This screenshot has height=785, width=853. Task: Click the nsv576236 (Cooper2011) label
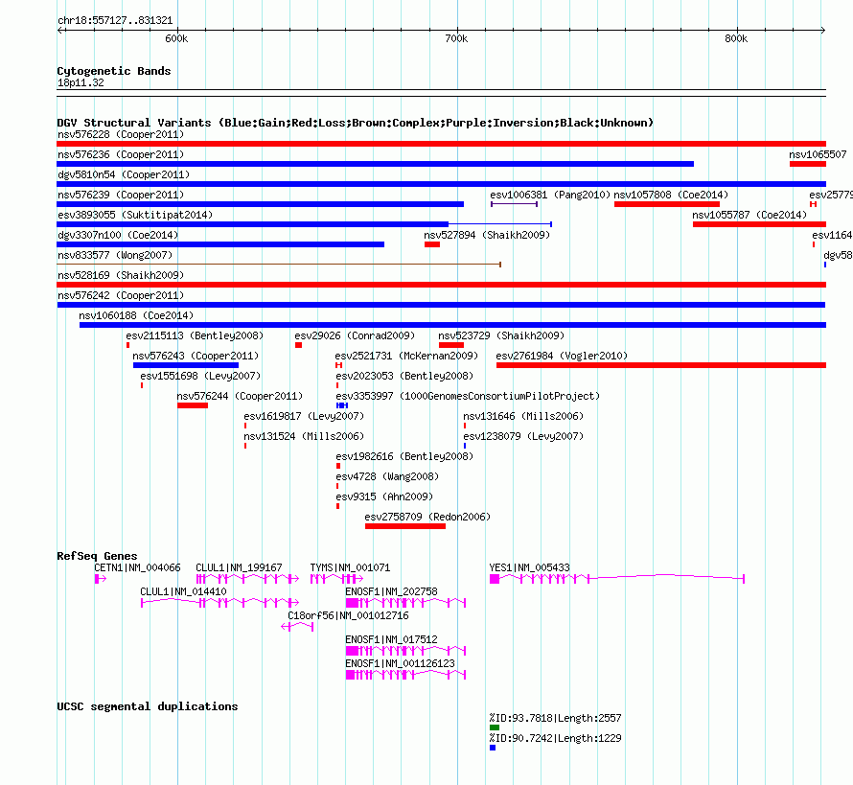coord(121,154)
